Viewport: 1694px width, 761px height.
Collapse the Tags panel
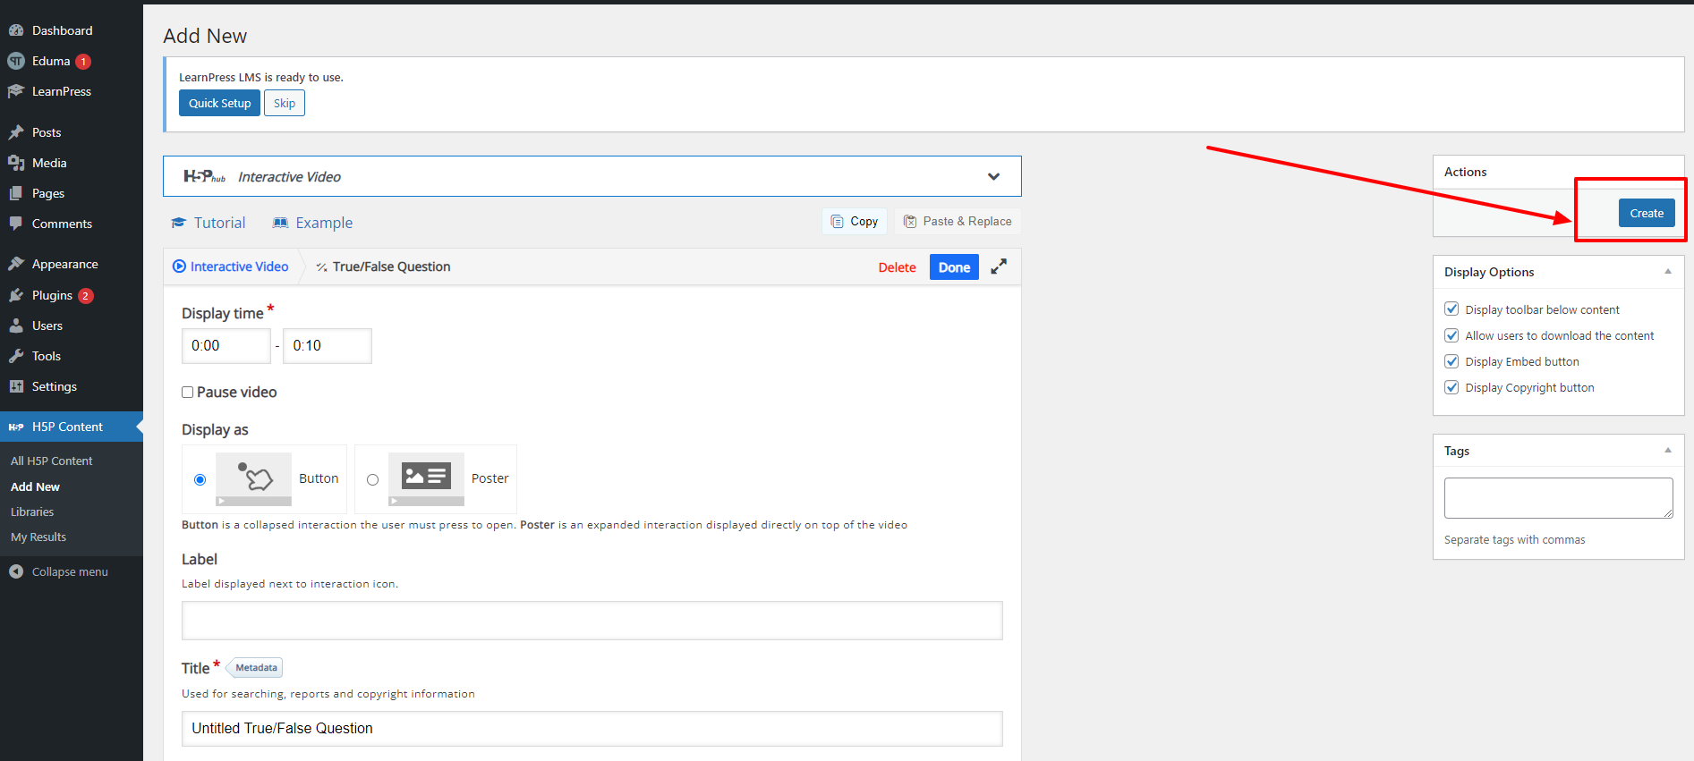point(1668,450)
